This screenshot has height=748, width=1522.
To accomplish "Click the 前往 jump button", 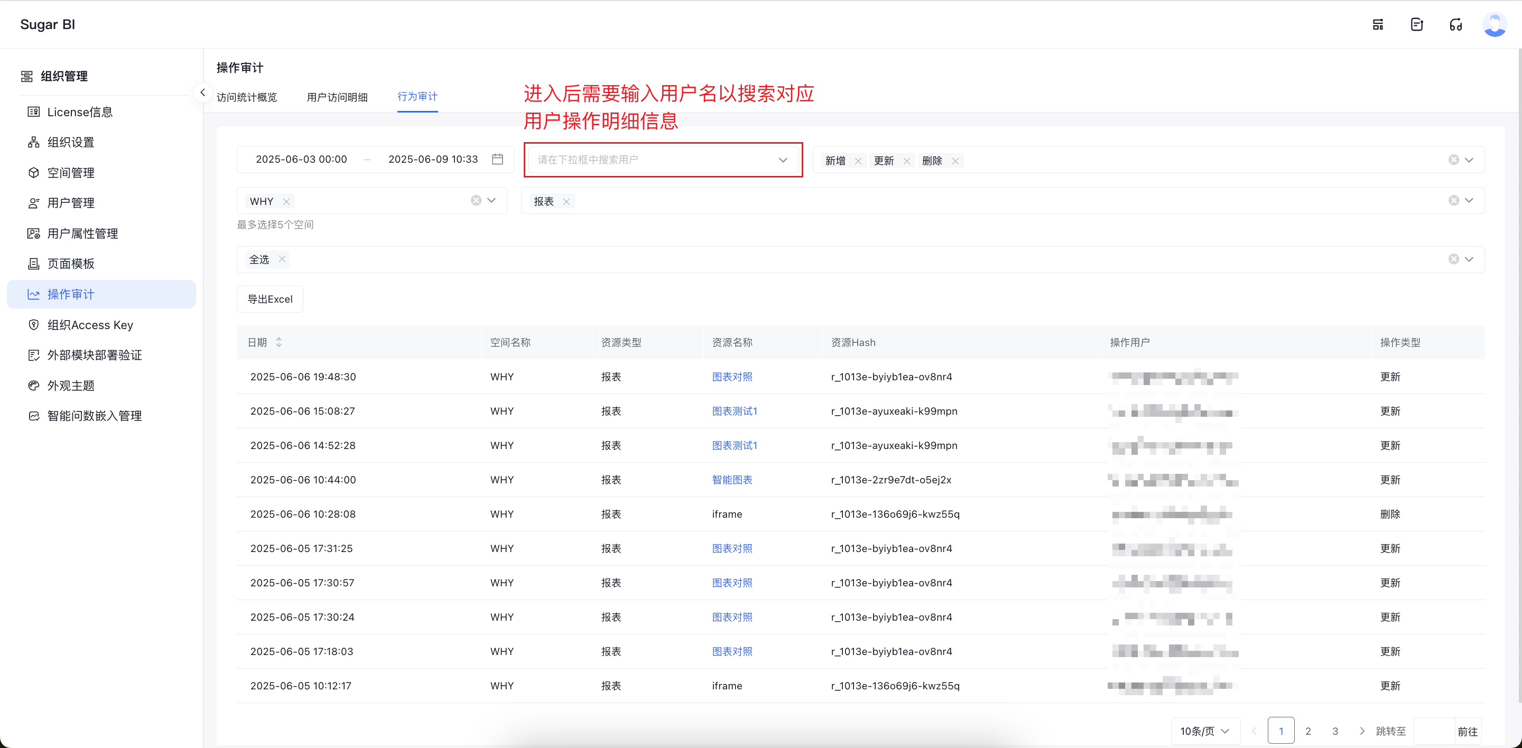I will pyautogui.click(x=1468, y=732).
